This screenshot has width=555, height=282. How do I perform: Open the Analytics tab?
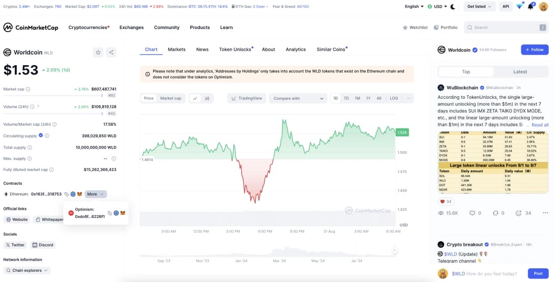click(296, 49)
